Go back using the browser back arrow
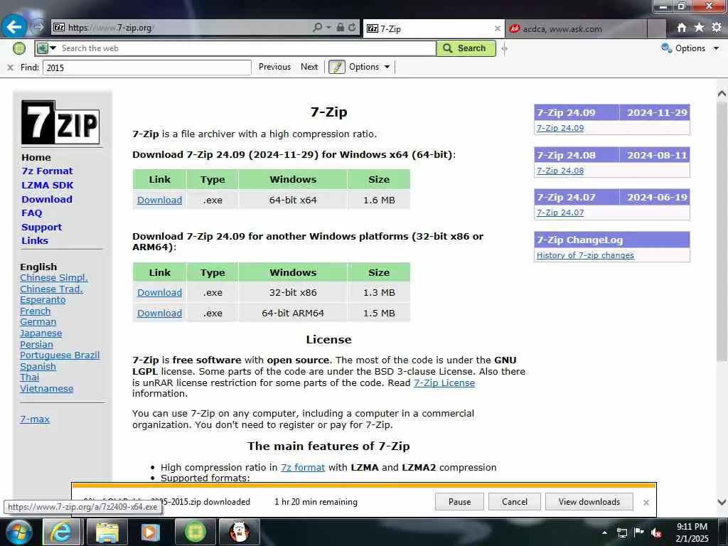Image resolution: width=728 pixels, height=546 pixels. (x=14, y=27)
